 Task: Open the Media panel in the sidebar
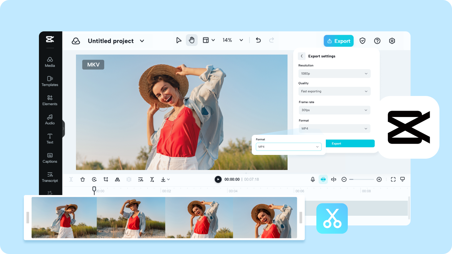pyautogui.click(x=50, y=62)
